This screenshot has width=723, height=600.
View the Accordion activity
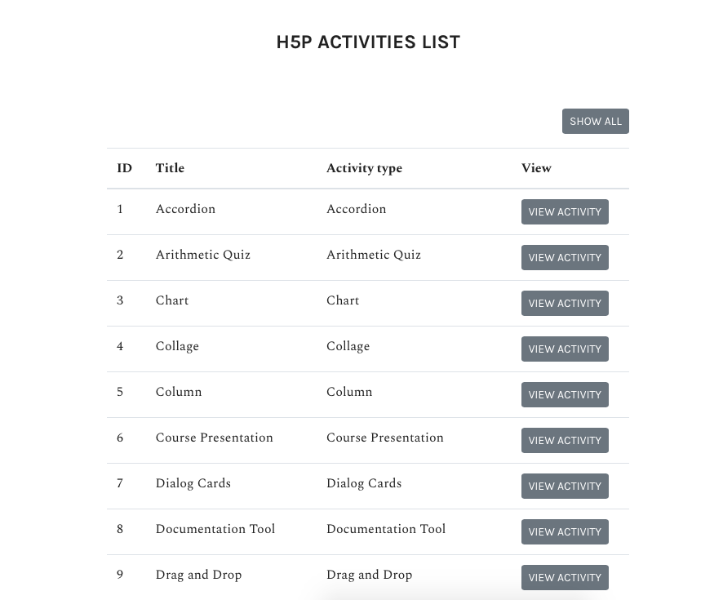click(x=565, y=211)
